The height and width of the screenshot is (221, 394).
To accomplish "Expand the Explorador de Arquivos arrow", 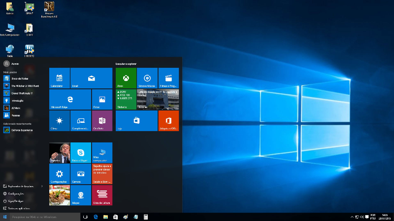I will click(x=42, y=186).
